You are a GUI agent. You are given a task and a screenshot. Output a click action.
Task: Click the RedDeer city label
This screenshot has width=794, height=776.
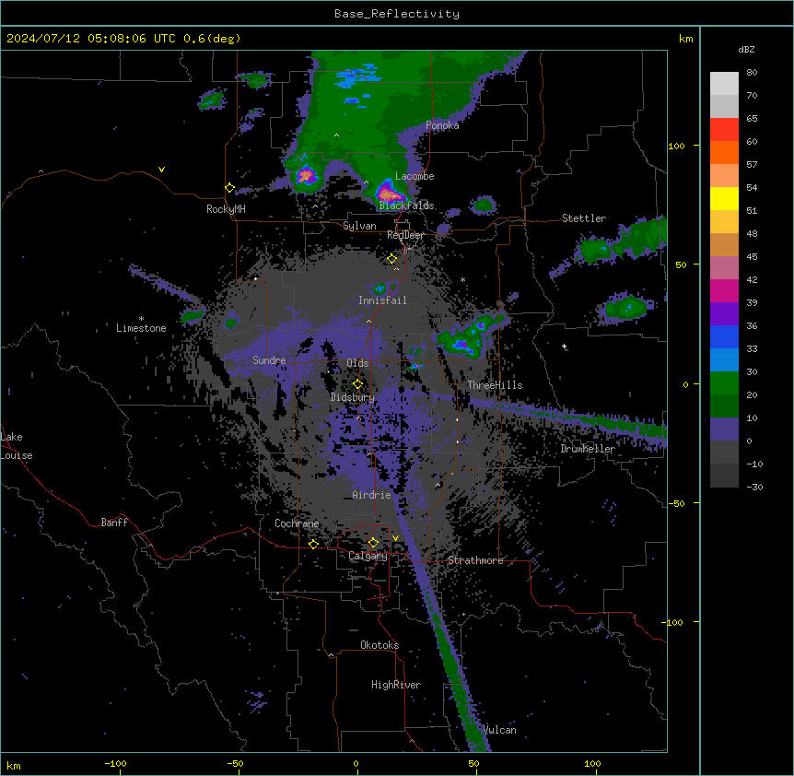pyautogui.click(x=405, y=235)
